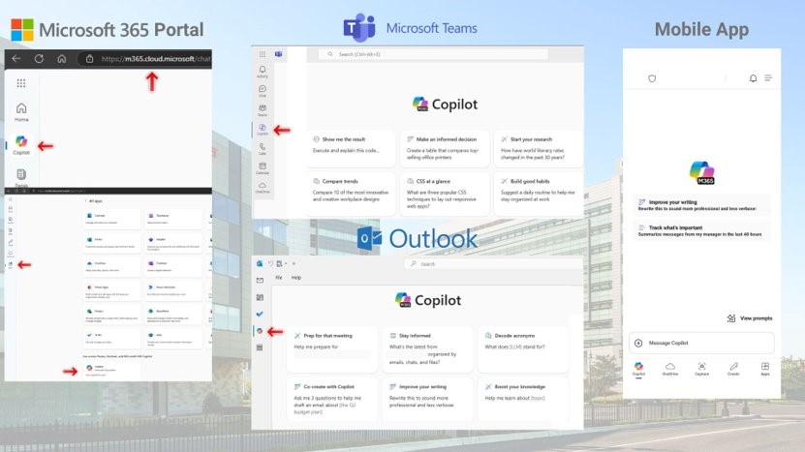The image size is (805, 452).
Task: Click the plus icon in Message Copilot box
Action: (x=638, y=343)
